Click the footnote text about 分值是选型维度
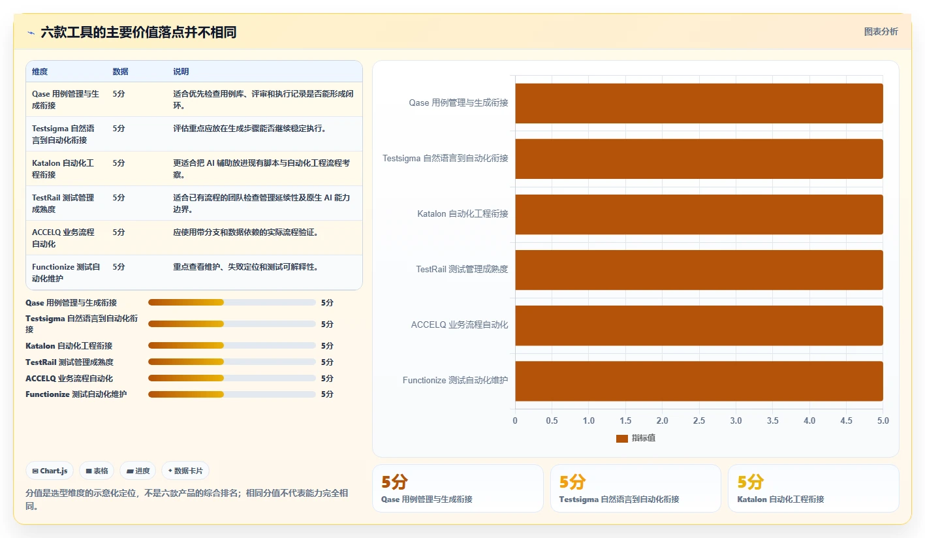This screenshot has width=925, height=538. [187, 500]
